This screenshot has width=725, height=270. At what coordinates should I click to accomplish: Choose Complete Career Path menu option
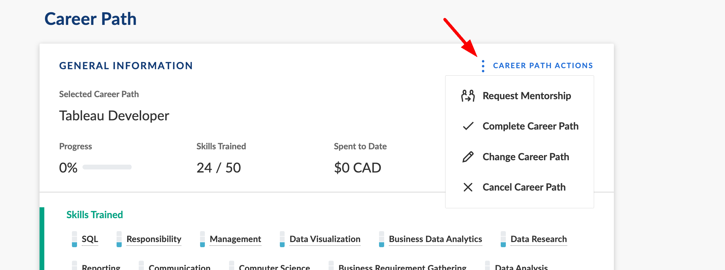[x=530, y=126]
